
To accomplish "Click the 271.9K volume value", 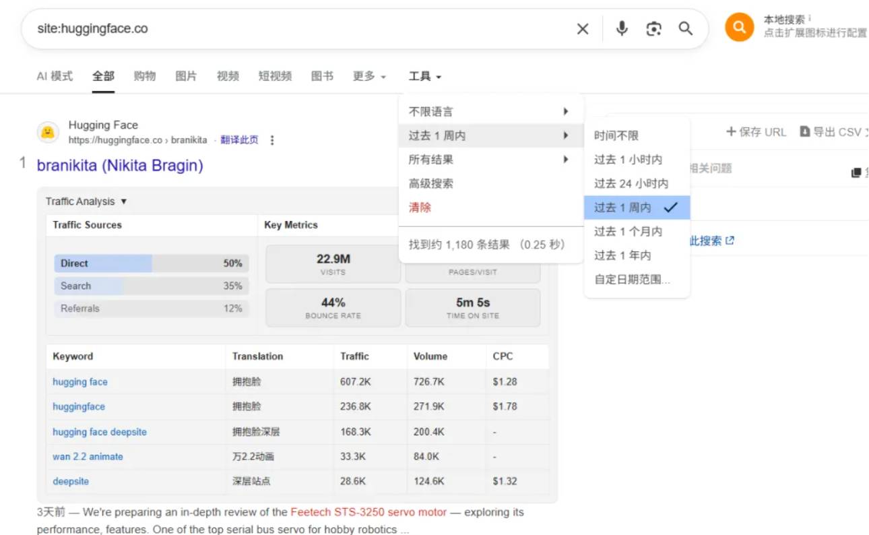I will (429, 407).
